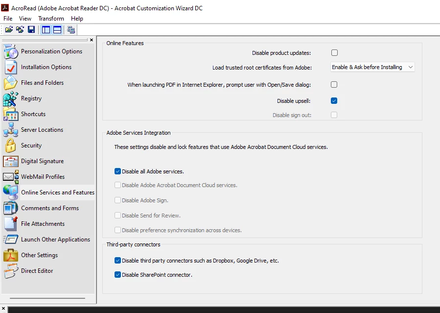This screenshot has width=440, height=313.
Task: Uncheck the Disable upsell checkbox
Action: (334, 101)
